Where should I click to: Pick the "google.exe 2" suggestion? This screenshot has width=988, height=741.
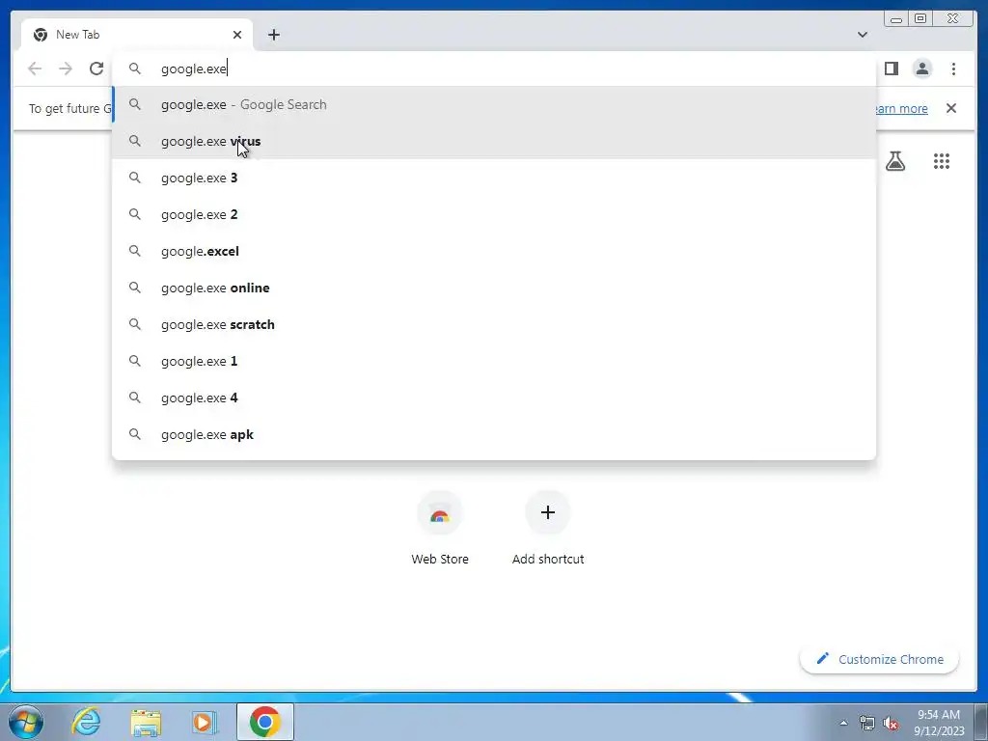(x=494, y=214)
